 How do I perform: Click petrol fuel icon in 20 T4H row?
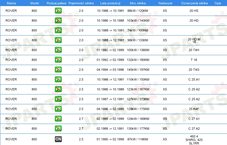pyautogui.click(x=58, y=50)
